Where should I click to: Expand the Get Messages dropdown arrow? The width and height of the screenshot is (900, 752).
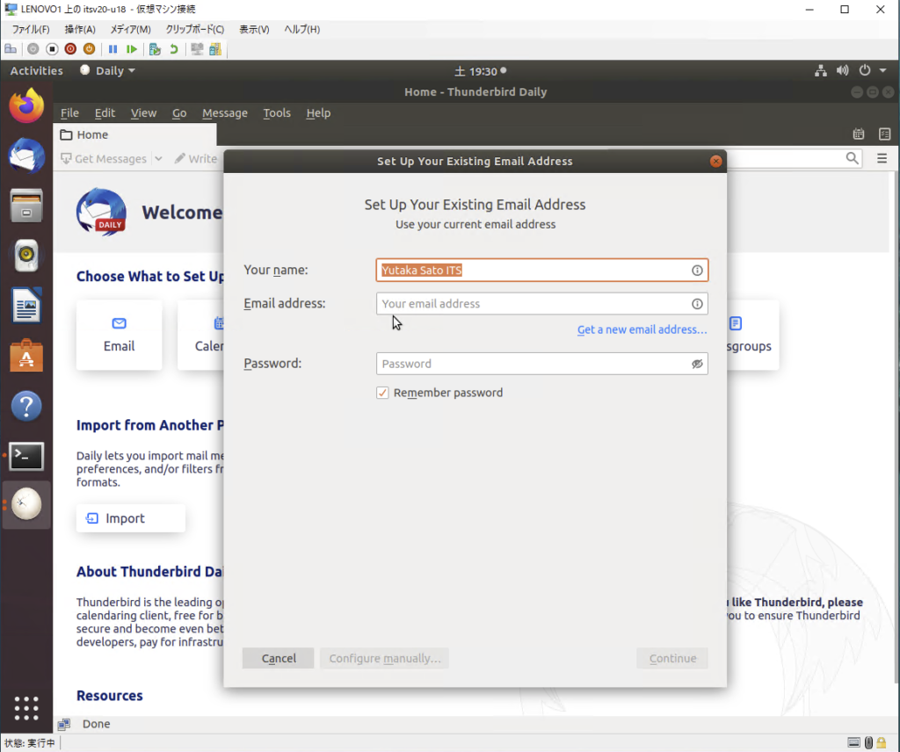click(158, 159)
